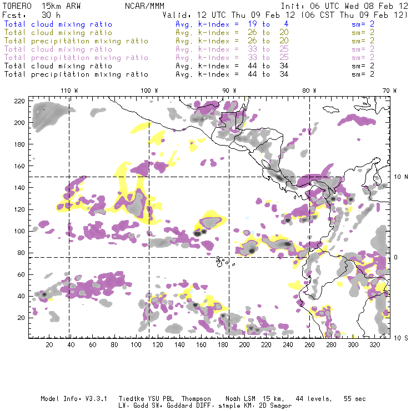411x411 pixels.
Task: Click the "Valid: 12 UTC Thu 09 Feb 12" text
Action: click(x=229, y=15)
